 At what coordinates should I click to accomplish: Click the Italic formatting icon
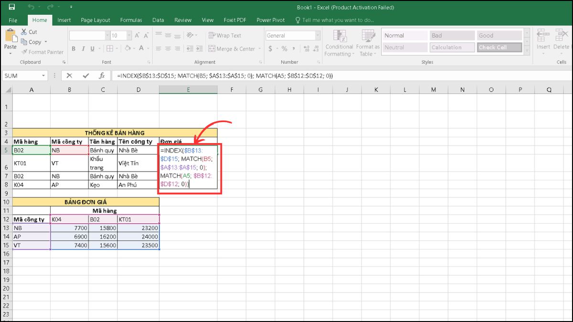84,48
